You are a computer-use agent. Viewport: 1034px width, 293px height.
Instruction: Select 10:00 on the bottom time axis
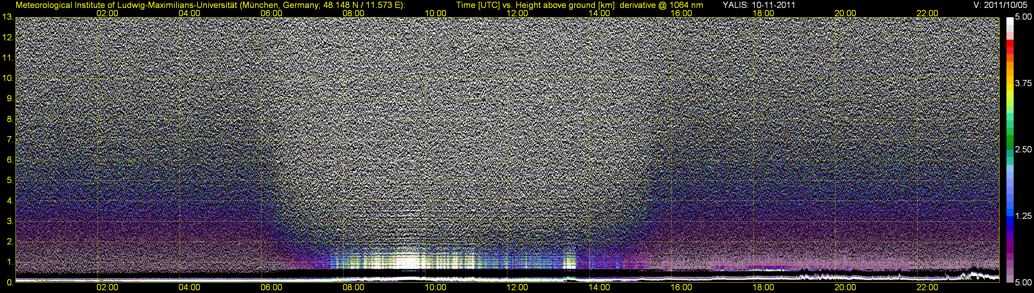tap(436, 288)
